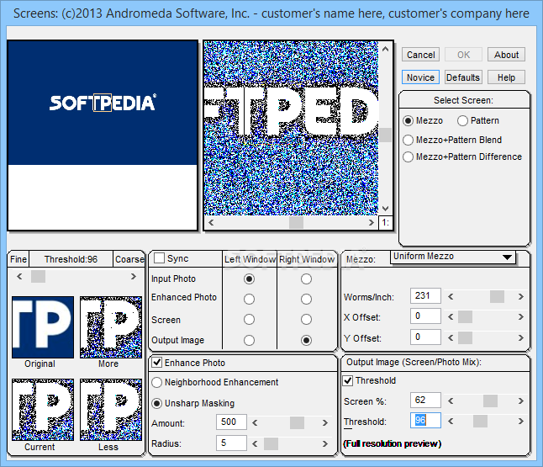
Task: Reset settings with Defaults button
Action: [463, 77]
